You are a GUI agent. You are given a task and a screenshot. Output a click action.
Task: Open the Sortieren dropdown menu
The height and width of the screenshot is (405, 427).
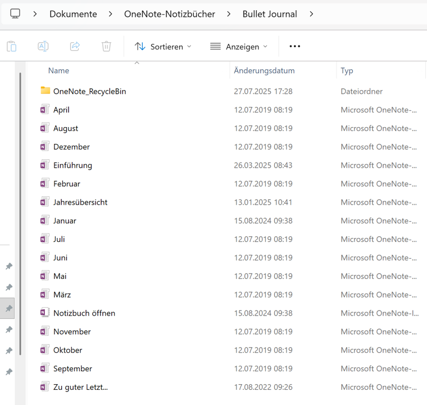pyautogui.click(x=163, y=47)
